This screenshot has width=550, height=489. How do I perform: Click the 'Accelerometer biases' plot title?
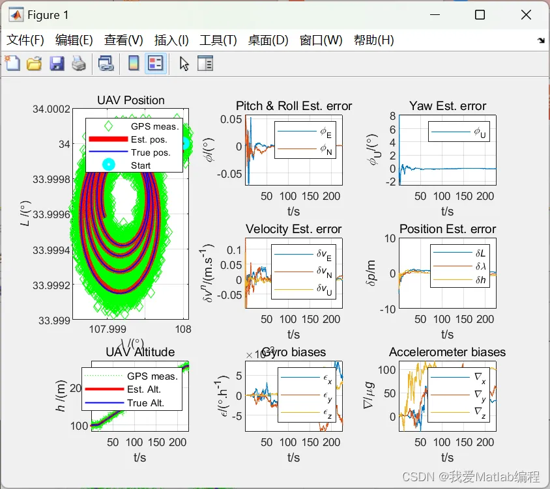[x=447, y=352]
